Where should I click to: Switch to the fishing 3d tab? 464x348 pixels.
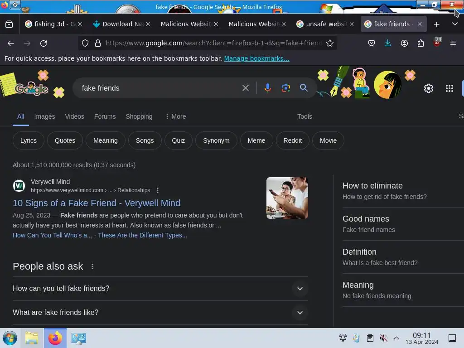point(50,24)
